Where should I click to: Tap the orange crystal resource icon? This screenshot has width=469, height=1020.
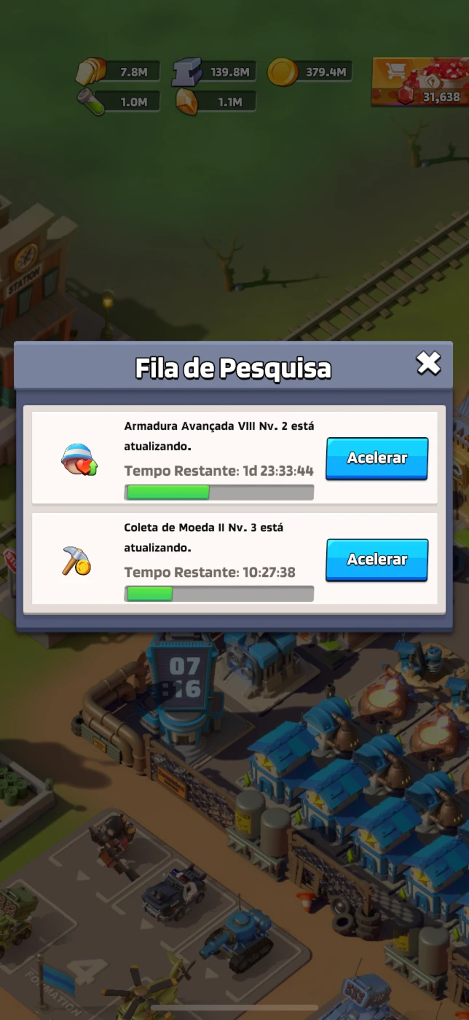click(x=187, y=101)
